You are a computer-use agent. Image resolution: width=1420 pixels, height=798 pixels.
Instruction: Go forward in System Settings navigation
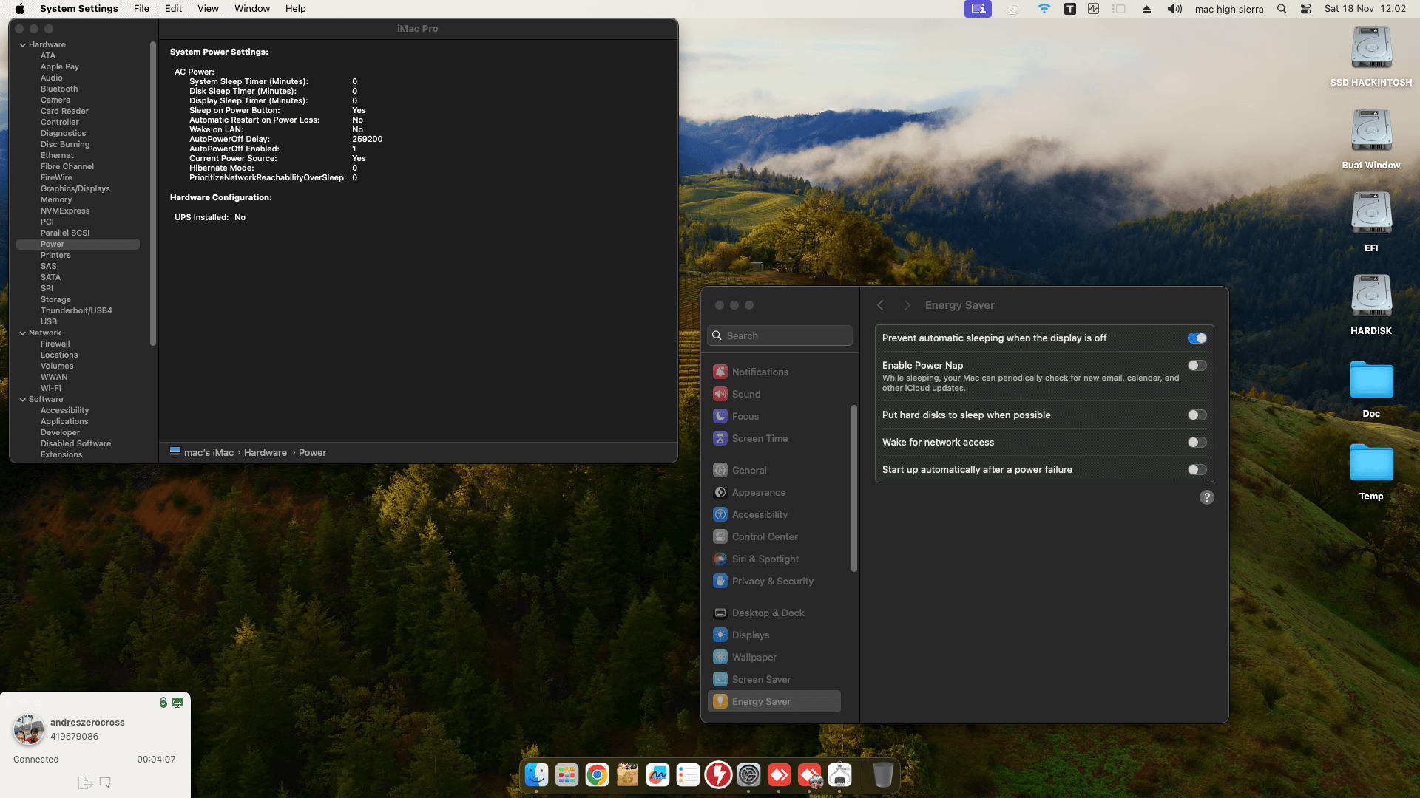point(907,305)
